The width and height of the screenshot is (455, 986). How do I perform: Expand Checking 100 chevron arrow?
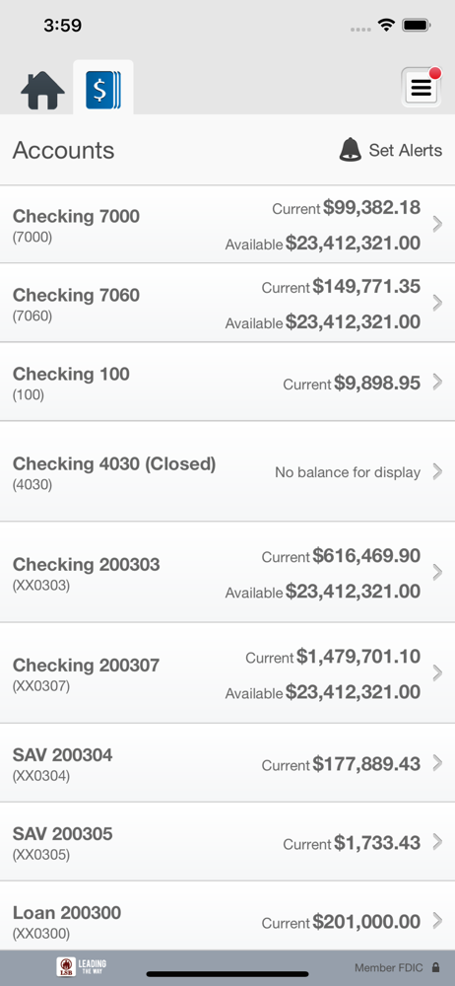pos(437,382)
